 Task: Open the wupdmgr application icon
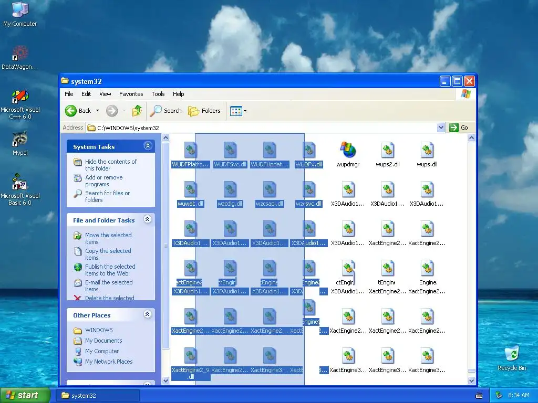tap(348, 150)
